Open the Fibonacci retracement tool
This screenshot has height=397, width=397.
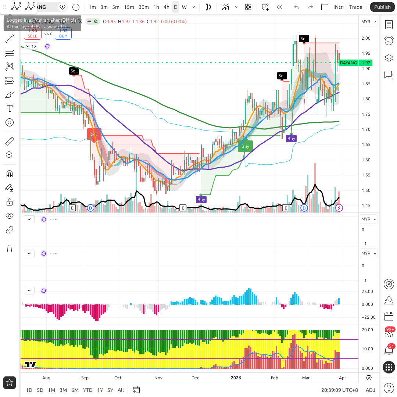(x=10, y=53)
